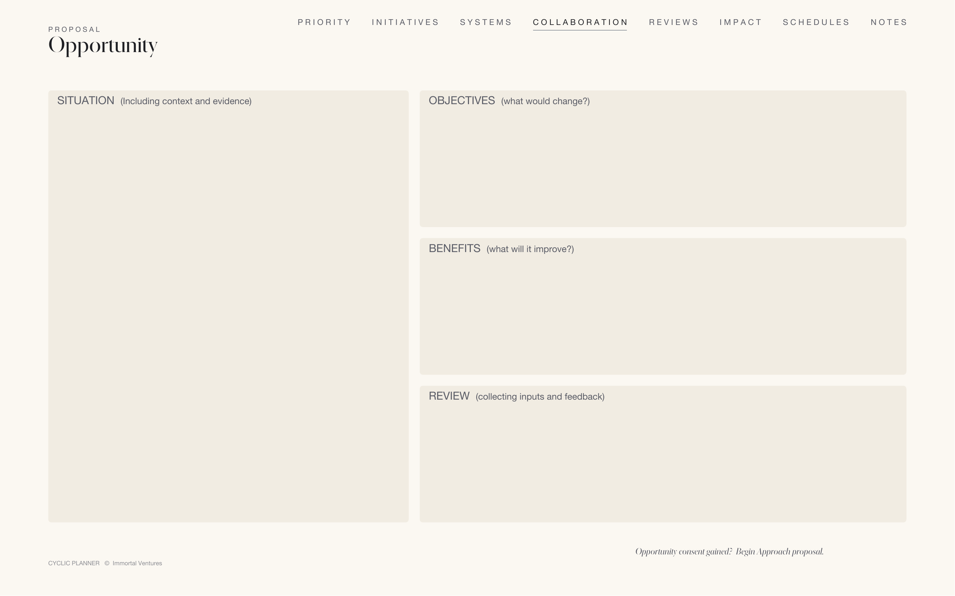Click the Immortal Ventures copyright text

133,563
